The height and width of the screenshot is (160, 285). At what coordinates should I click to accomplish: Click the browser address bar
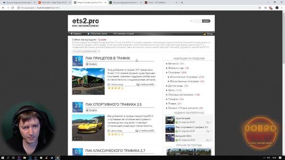click(x=136, y=8)
